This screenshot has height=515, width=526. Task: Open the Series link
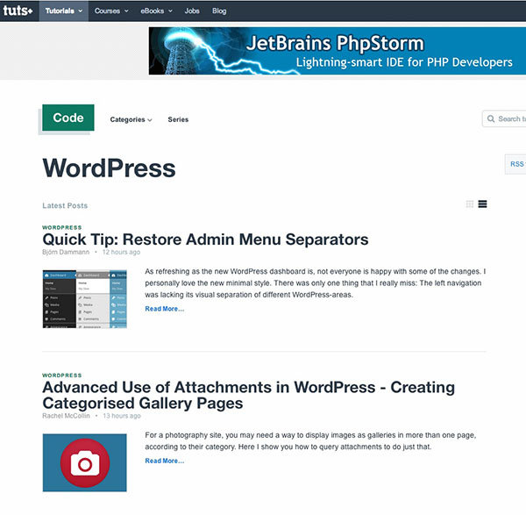click(x=178, y=119)
